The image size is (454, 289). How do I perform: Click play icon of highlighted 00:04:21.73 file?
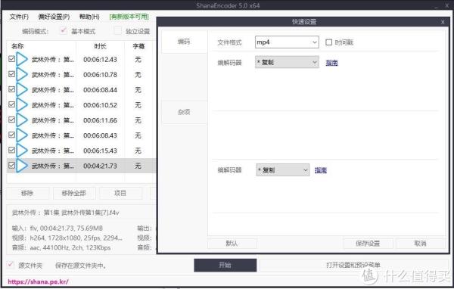coord(22,166)
